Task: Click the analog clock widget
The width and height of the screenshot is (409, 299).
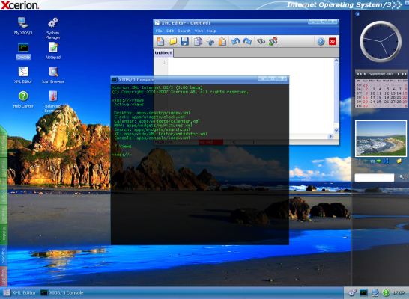Action: (x=381, y=42)
